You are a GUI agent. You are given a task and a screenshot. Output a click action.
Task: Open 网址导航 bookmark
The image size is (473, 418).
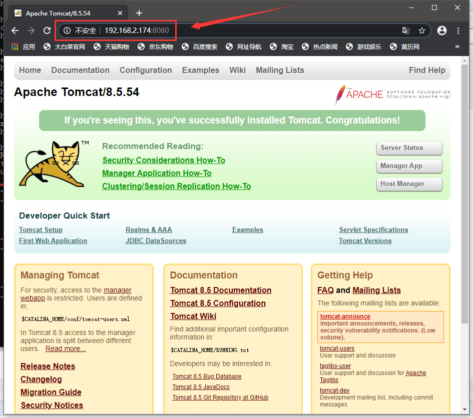point(243,46)
